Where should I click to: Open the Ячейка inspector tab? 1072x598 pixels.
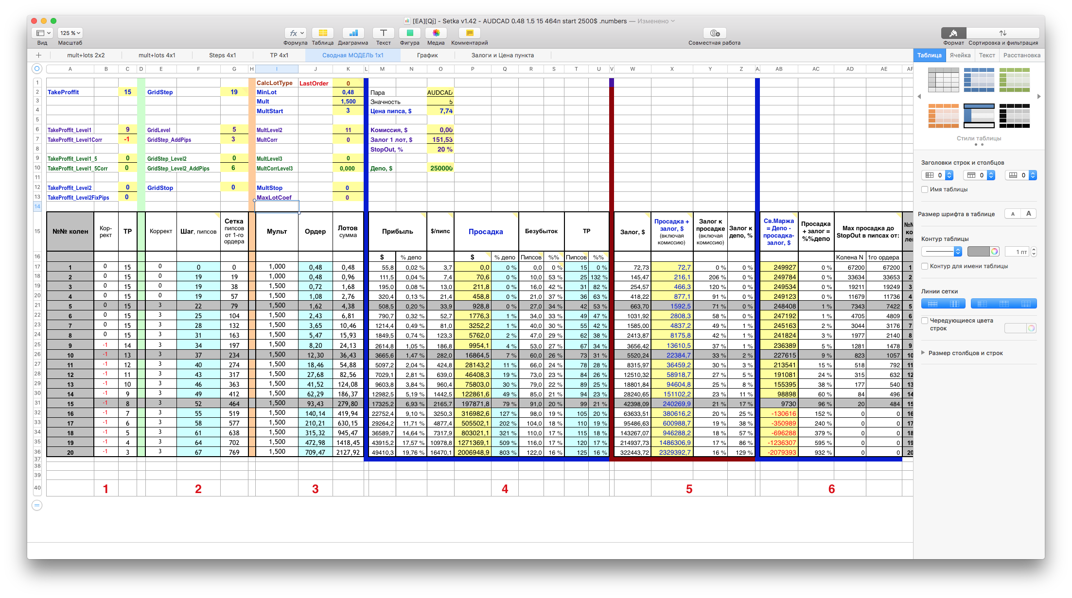pyautogui.click(x=960, y=55)
